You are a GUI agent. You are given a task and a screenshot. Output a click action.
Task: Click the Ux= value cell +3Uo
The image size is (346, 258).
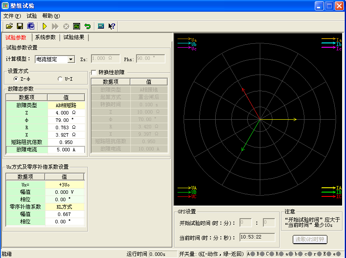65,184
